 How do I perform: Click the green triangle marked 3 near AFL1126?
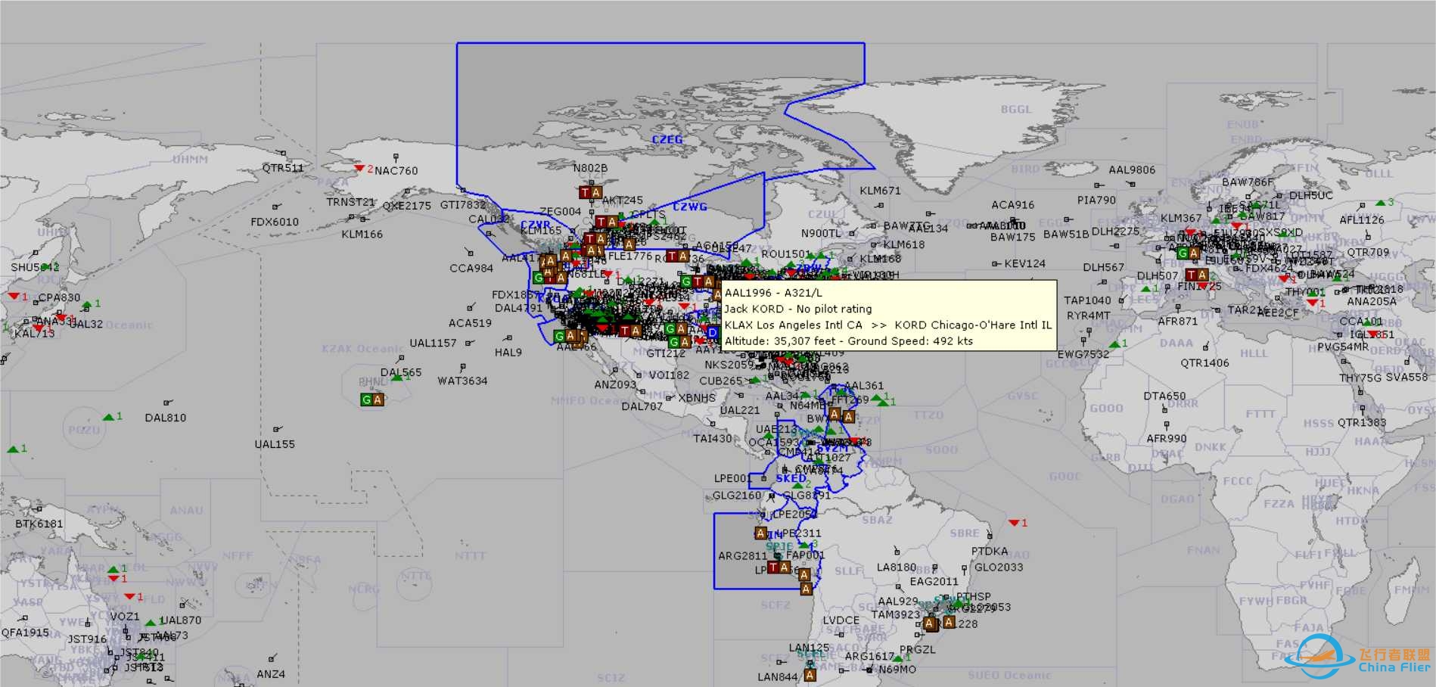point(1381,203)
